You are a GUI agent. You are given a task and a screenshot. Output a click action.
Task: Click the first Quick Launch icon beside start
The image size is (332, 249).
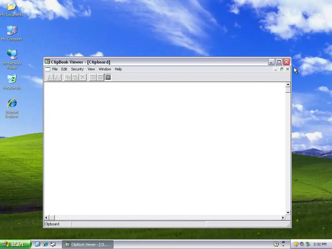pos(38,244)
